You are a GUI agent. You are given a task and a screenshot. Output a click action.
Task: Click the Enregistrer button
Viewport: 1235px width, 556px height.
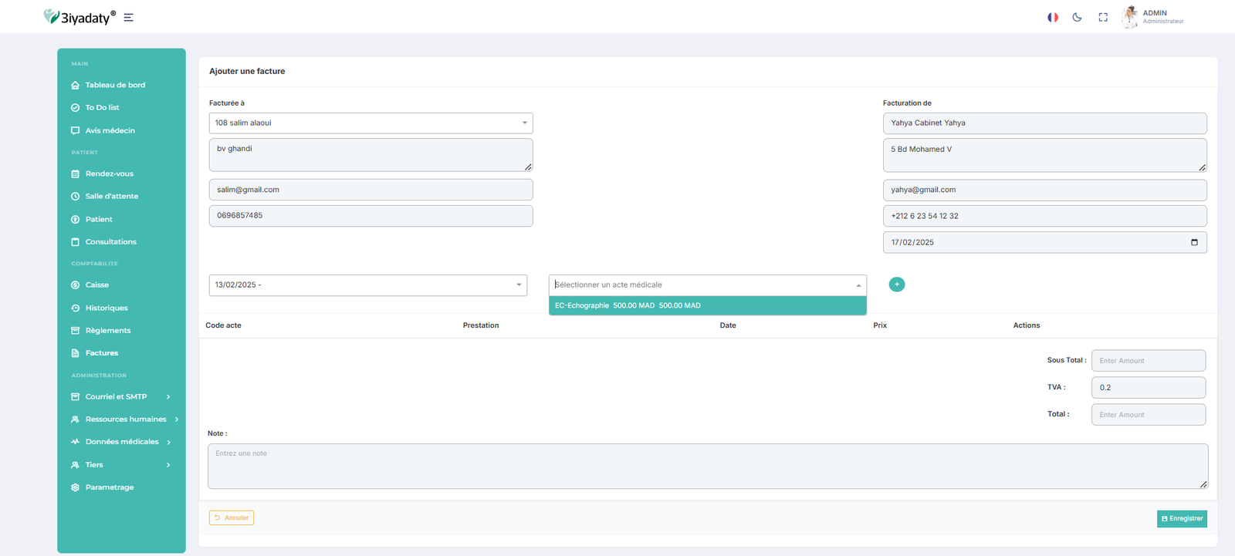pos(1182,518)
